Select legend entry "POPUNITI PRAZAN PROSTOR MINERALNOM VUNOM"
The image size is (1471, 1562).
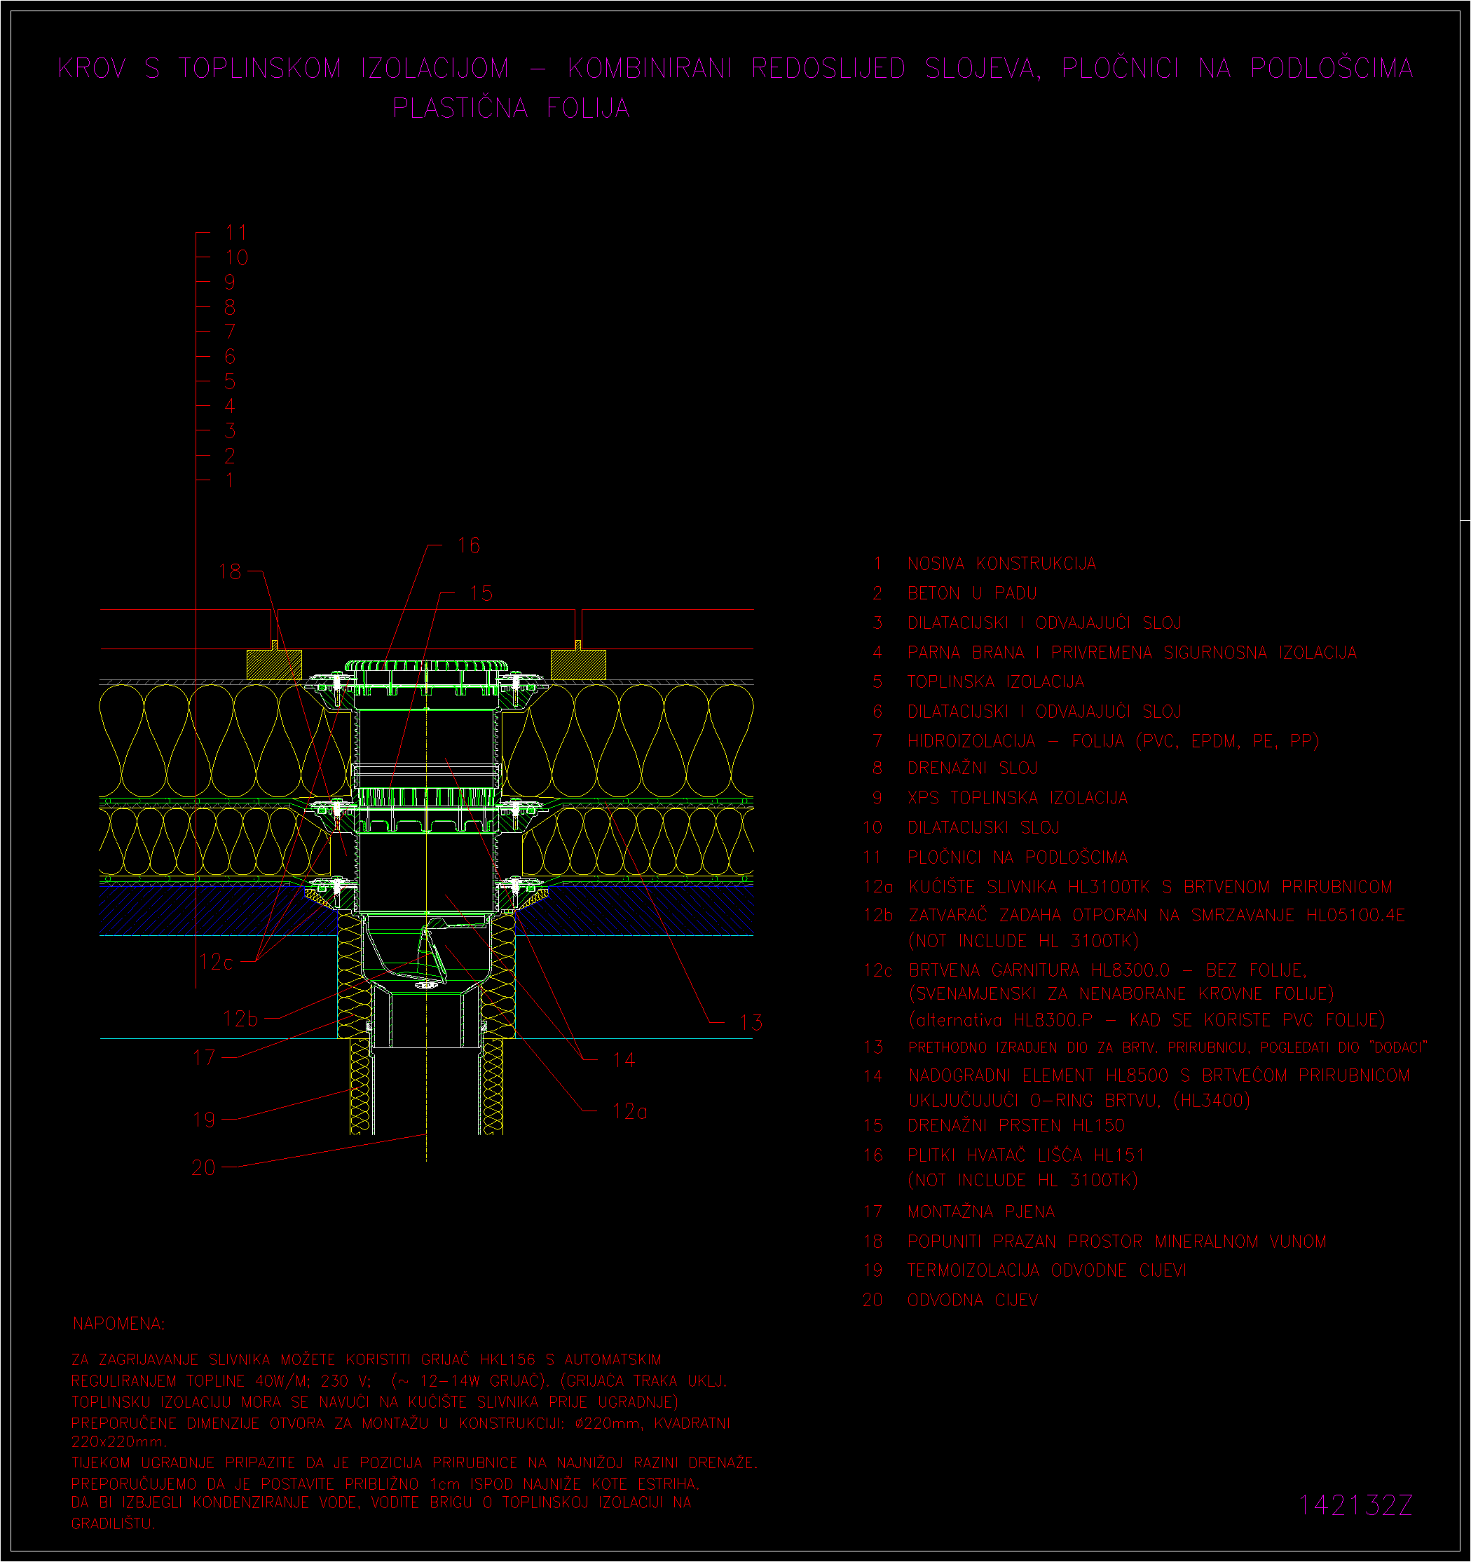[x=1117, y=1242]
